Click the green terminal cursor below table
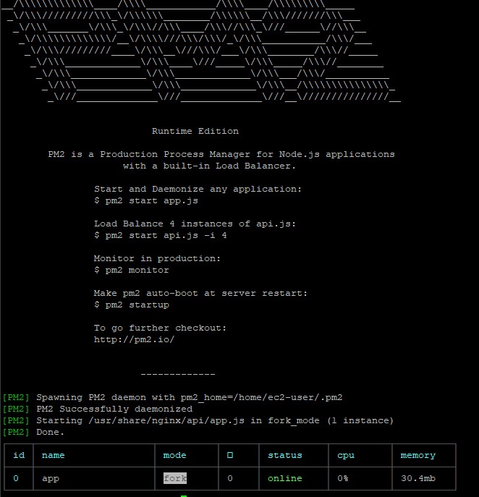This screenshot has width=479, height=497. point(184,496)
